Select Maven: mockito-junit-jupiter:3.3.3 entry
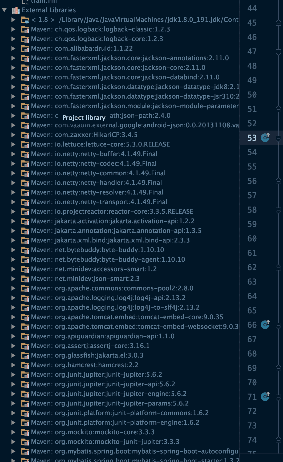This screenshot has height=462, width=283. (x=105, y=442)
